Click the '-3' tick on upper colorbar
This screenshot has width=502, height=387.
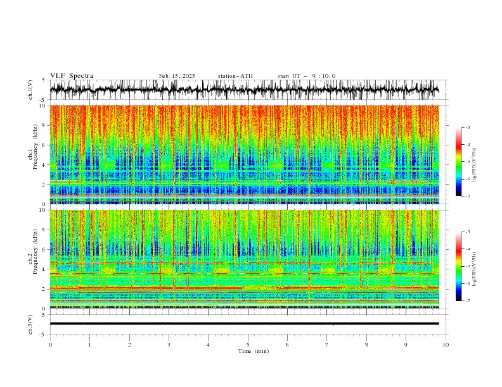click(x=468, y=127)
